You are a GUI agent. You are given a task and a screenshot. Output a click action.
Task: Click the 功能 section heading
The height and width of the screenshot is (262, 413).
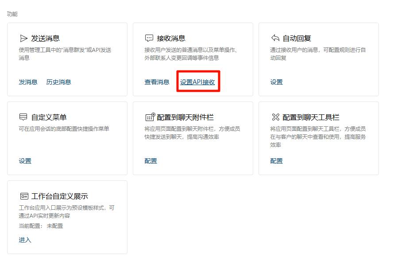point(12,14)
